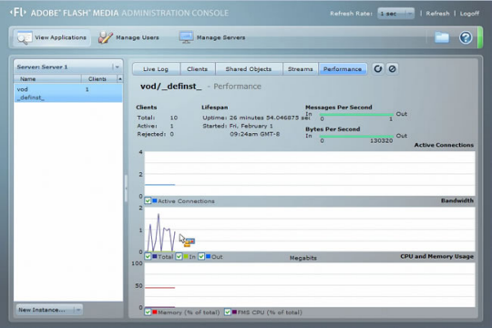Click the Logoff link
This screenshot has height=328, width=492.
[x=469, y=14]
